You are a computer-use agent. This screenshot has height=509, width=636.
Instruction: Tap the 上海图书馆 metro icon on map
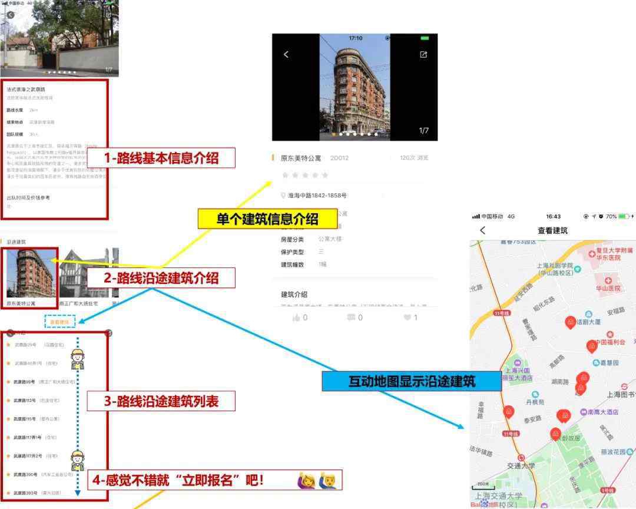click(x=625, y=386)
